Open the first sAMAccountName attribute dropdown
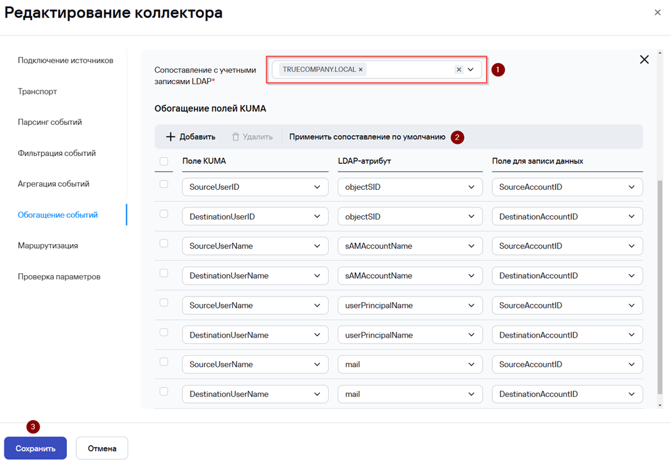This screenshot has height=465, width=671. click(410, 246)
